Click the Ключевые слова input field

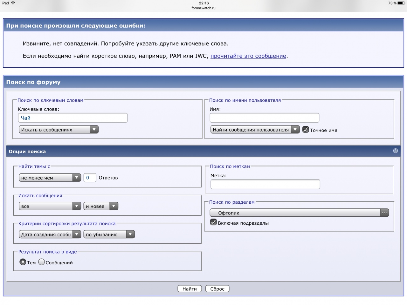click(73, 118)
